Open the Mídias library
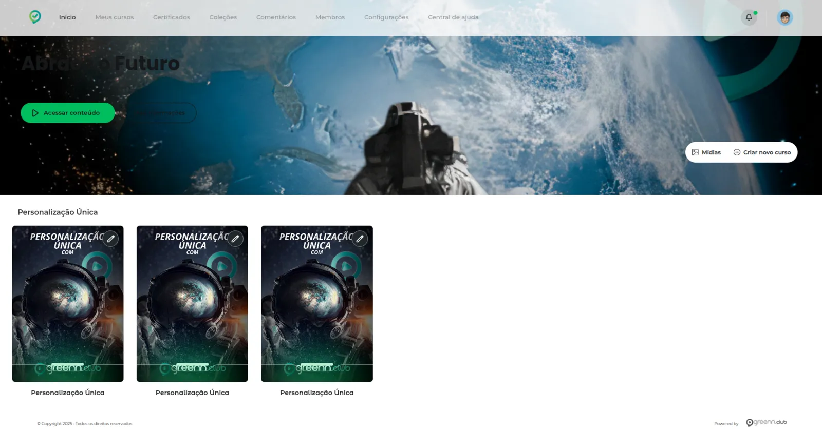Screen dimensions: 822x431 pyautogui.click(x=706, y=152)
